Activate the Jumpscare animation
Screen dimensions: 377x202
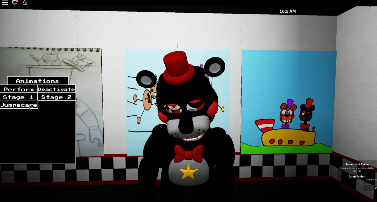point(19,105)
